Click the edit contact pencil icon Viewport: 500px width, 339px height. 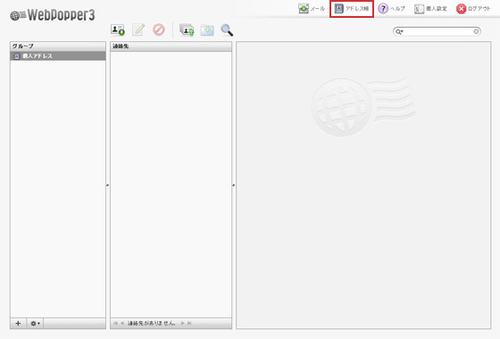coord(138,29)
